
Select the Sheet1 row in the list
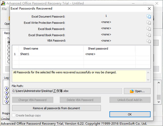tap(81, 54)
